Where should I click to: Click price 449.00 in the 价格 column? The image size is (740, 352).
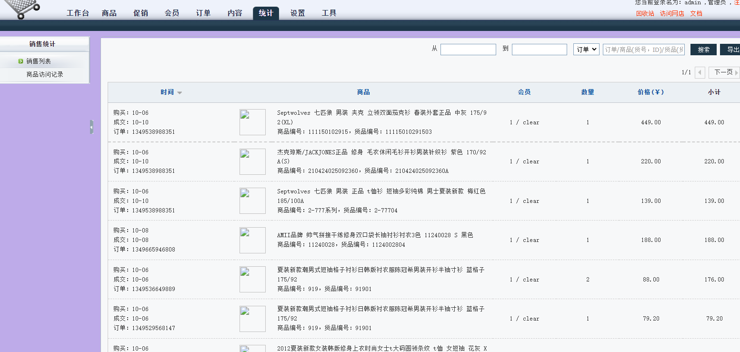pos(651,122)
